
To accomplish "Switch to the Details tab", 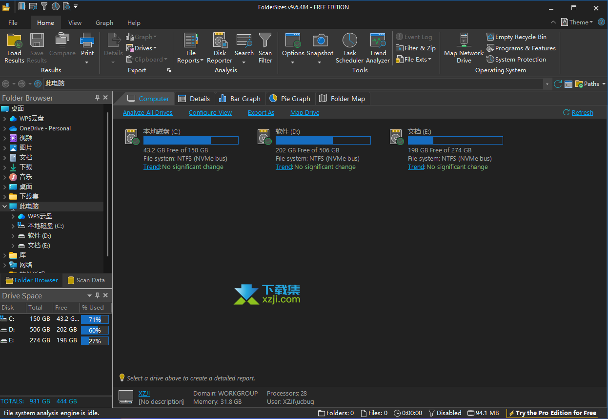I will pyautogui.click(x=194, y=99).
